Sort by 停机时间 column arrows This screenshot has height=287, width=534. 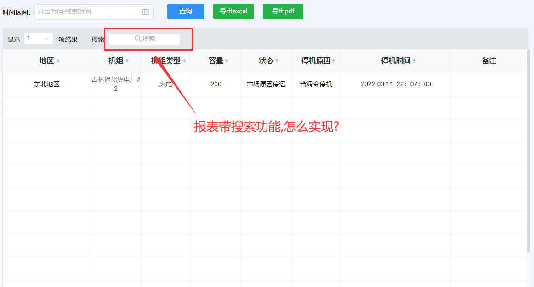click(414, 61)
